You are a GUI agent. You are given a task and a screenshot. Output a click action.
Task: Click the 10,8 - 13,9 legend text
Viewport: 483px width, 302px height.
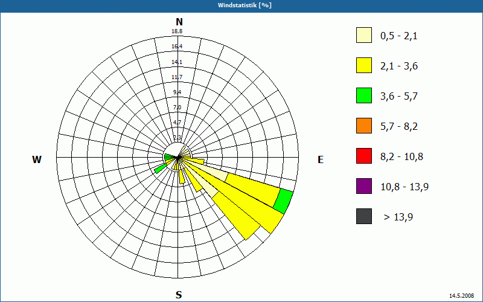405,187
